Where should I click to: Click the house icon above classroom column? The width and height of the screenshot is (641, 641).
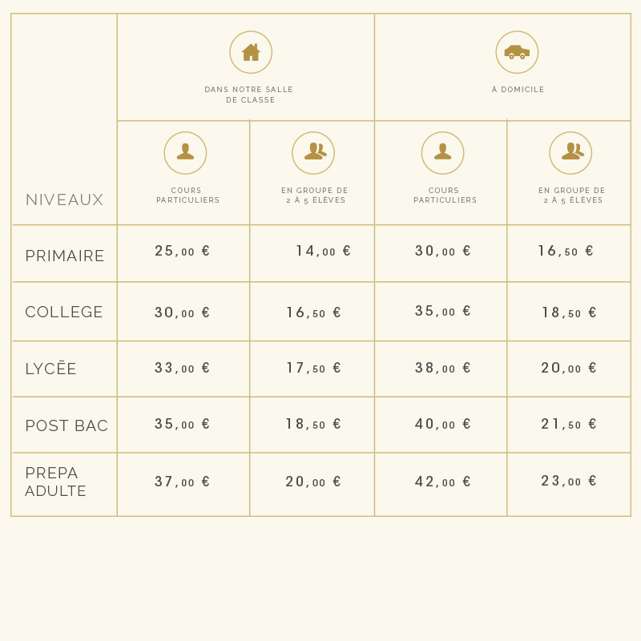pos(251,52)
